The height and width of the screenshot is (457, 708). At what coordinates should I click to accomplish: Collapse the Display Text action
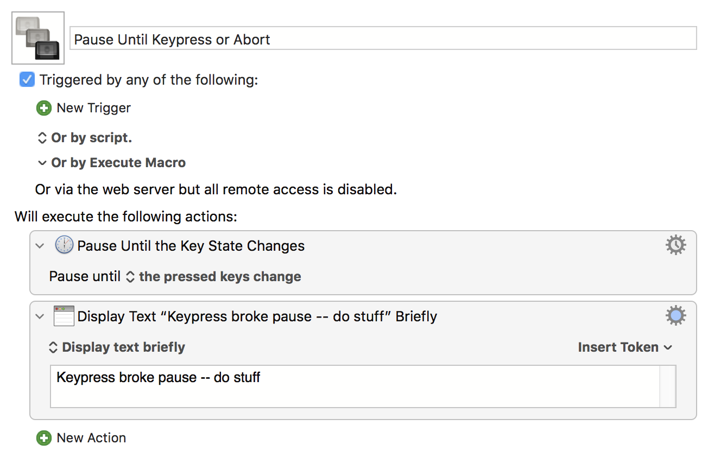40,316
